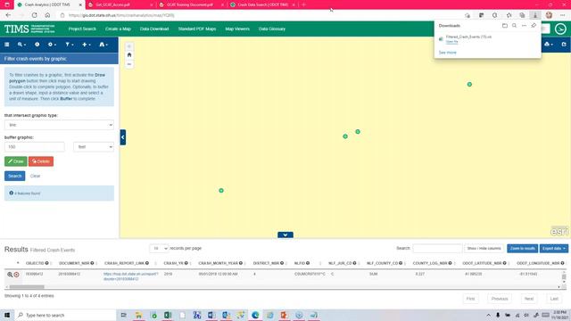The image size is (571, 321).
Task: Click the red target icon in first result row
Action: pyautogui.click(x=16, y=275)
